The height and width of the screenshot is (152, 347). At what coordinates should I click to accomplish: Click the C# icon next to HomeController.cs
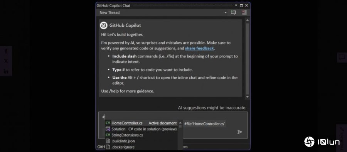pyautogui.click(x=108, y=123)
